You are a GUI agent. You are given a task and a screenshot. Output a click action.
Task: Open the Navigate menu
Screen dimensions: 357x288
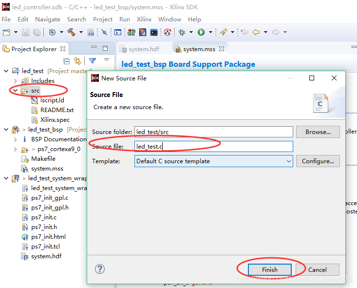tap(48, 19)
